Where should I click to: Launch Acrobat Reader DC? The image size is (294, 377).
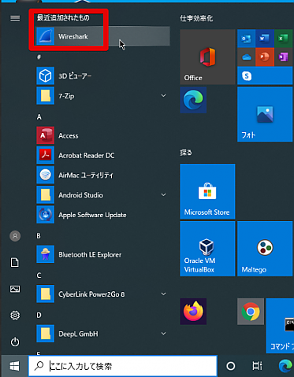[x=103, y=155]
